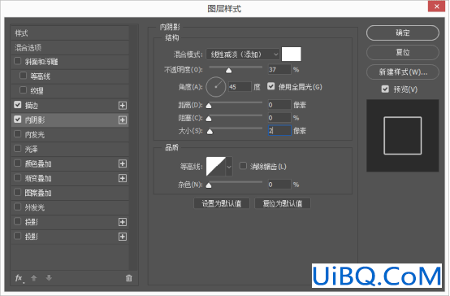Close the 图层样式 dialog

pos(436,7)
